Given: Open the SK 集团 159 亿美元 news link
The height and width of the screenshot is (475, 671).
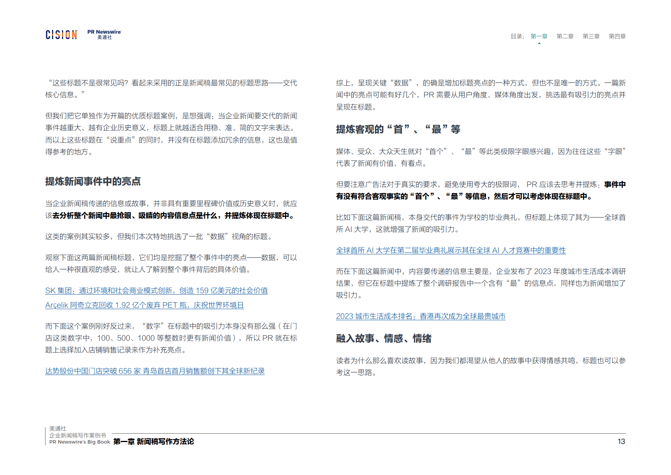Looking at the screenshot, I should point(156,291).
